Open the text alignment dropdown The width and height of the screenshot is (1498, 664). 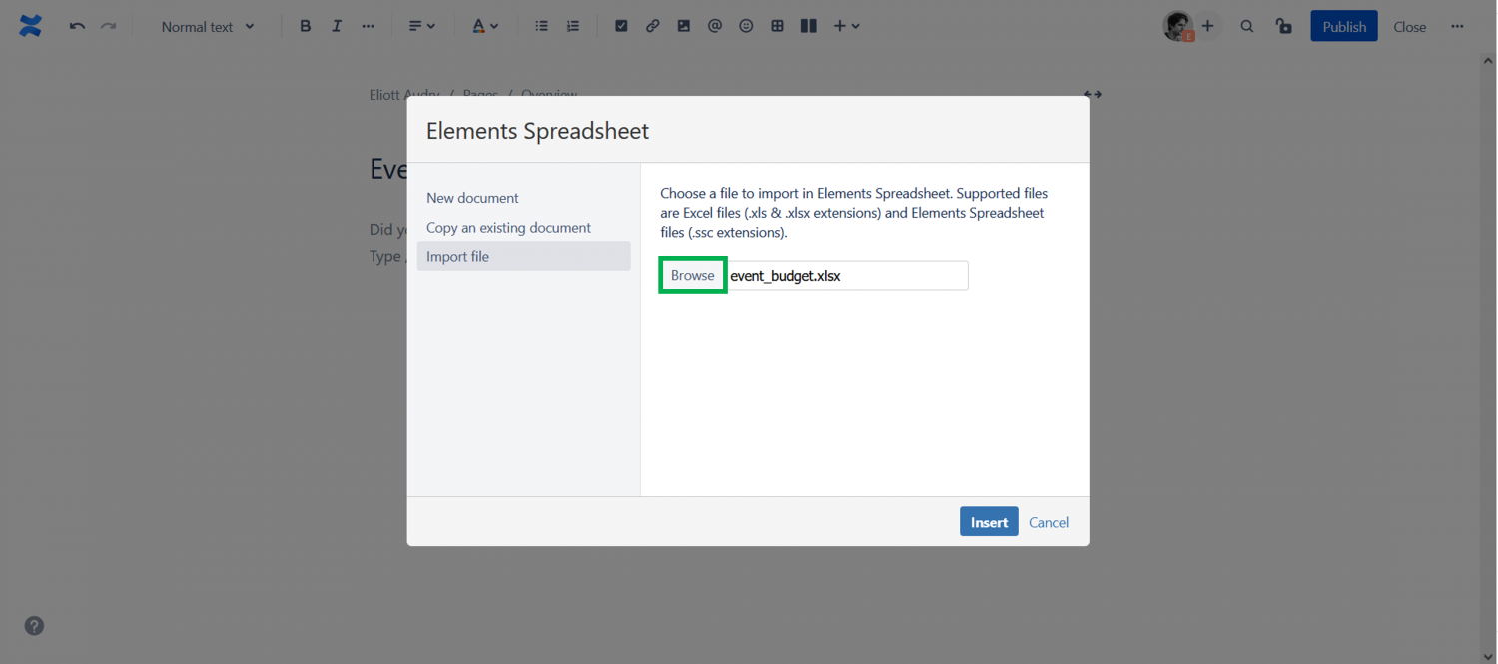[422, 27]
